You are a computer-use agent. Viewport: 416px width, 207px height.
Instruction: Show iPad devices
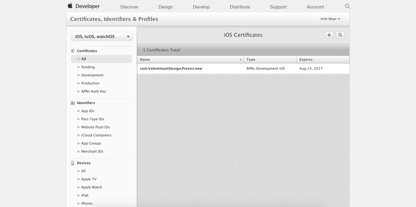click(x=85, y=195)
